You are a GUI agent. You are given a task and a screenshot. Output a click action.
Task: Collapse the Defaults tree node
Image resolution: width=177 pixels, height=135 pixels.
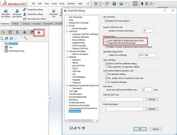click(67, 57)
